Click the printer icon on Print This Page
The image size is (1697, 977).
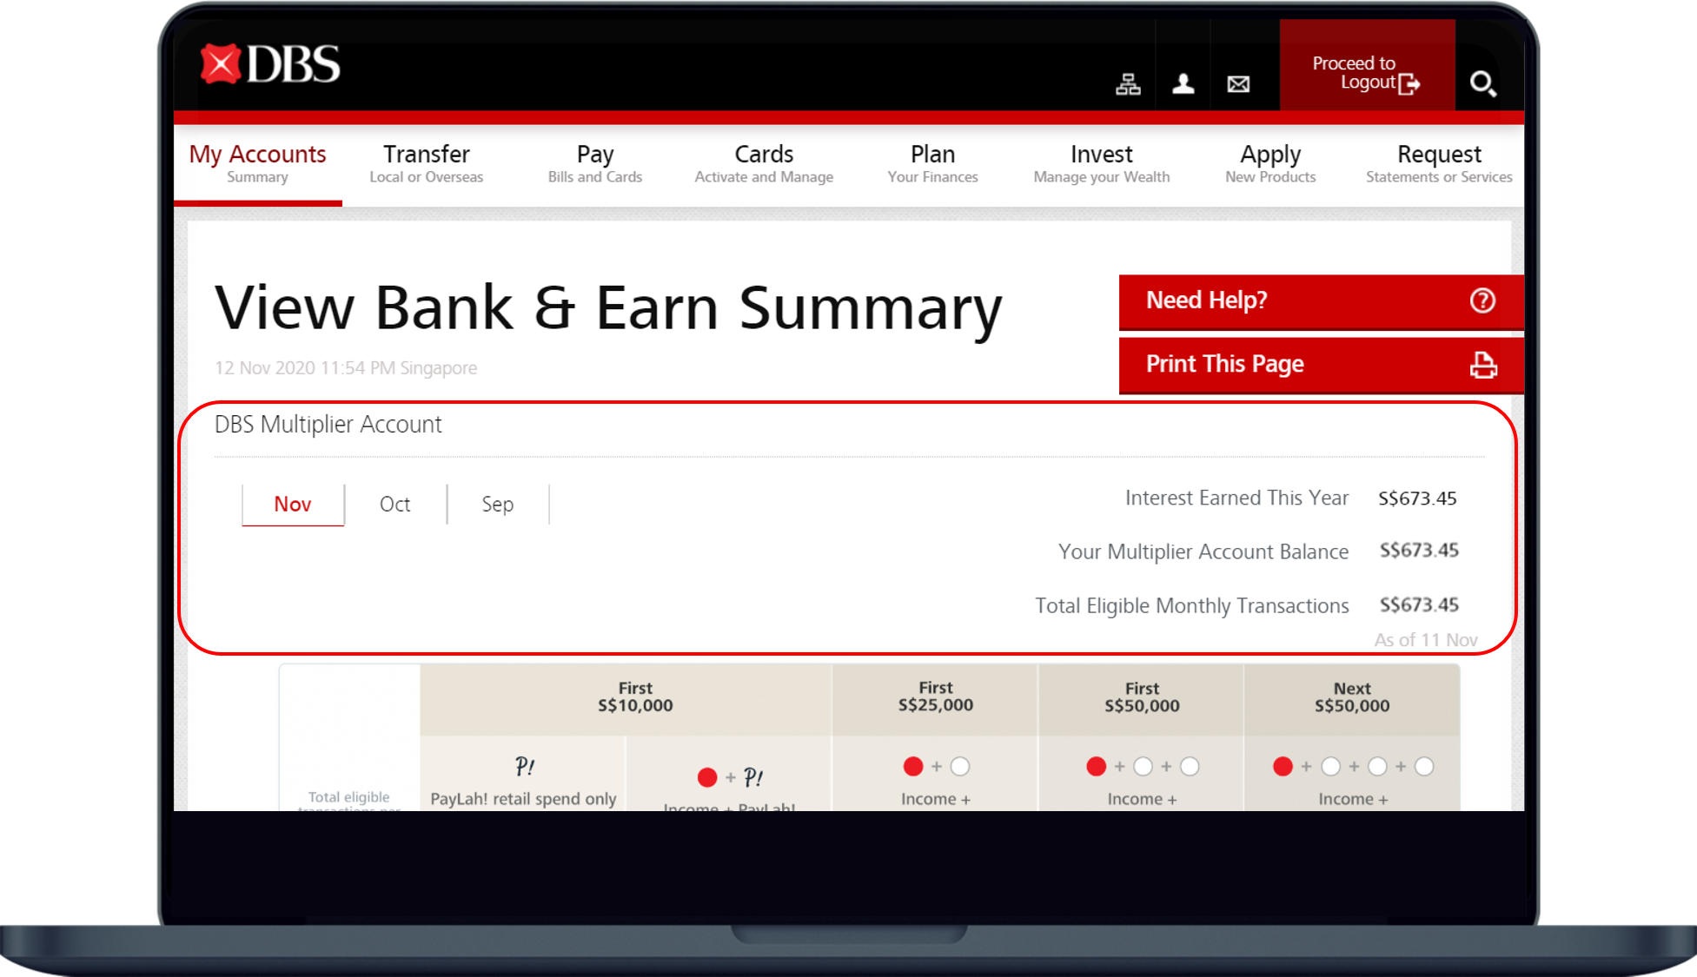(x=1482, y=365)
